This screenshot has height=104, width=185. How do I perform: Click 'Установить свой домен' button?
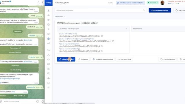(103, 59)
